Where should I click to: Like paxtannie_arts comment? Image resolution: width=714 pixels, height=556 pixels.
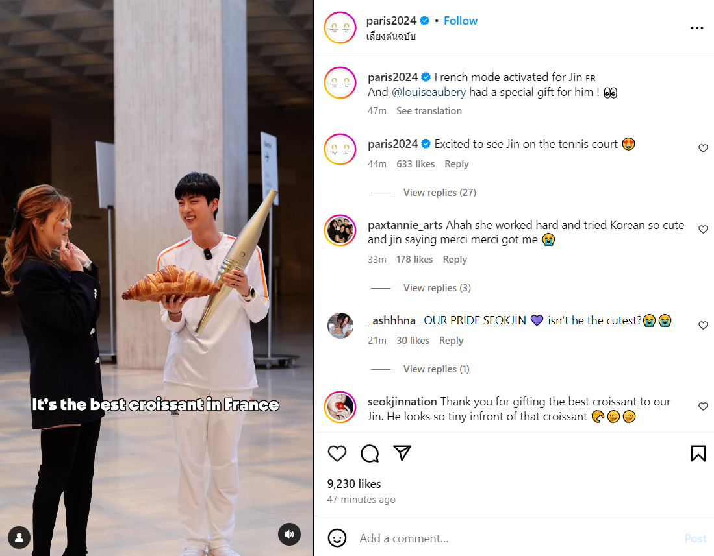703,230
